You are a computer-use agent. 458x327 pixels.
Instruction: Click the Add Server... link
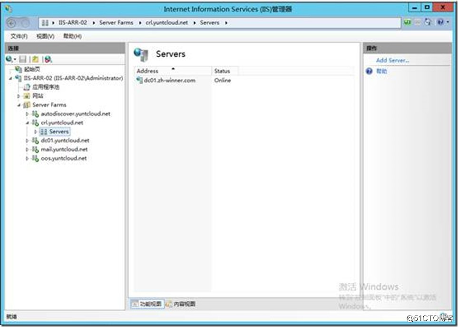(x=392, y=60)
